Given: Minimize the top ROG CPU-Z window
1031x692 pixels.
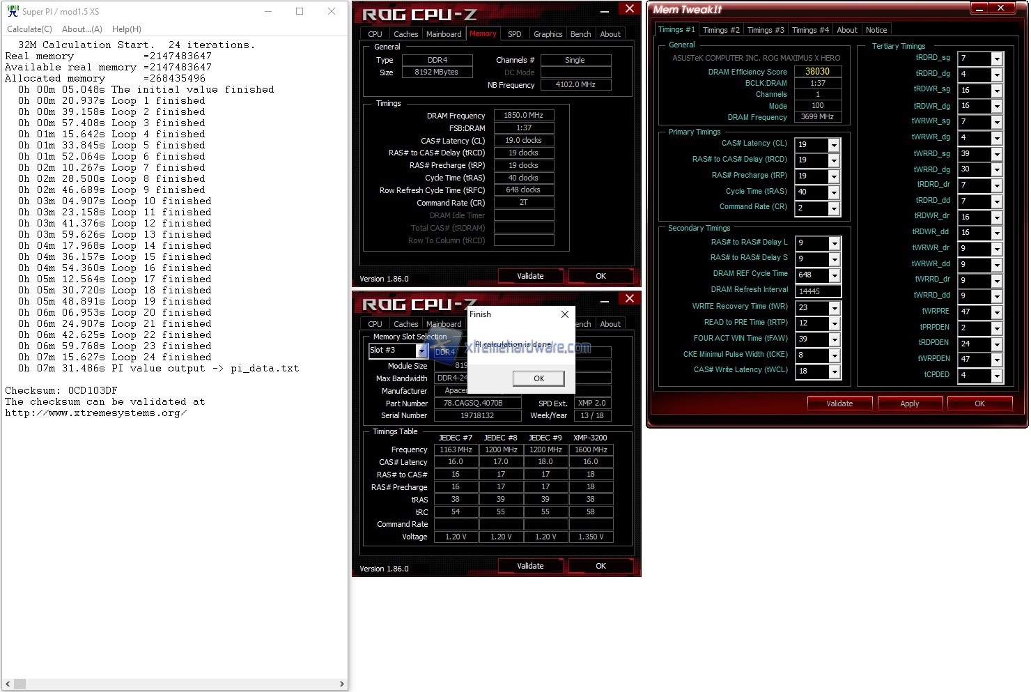Looking at the screenshot, I should click(x=605, y=10).
